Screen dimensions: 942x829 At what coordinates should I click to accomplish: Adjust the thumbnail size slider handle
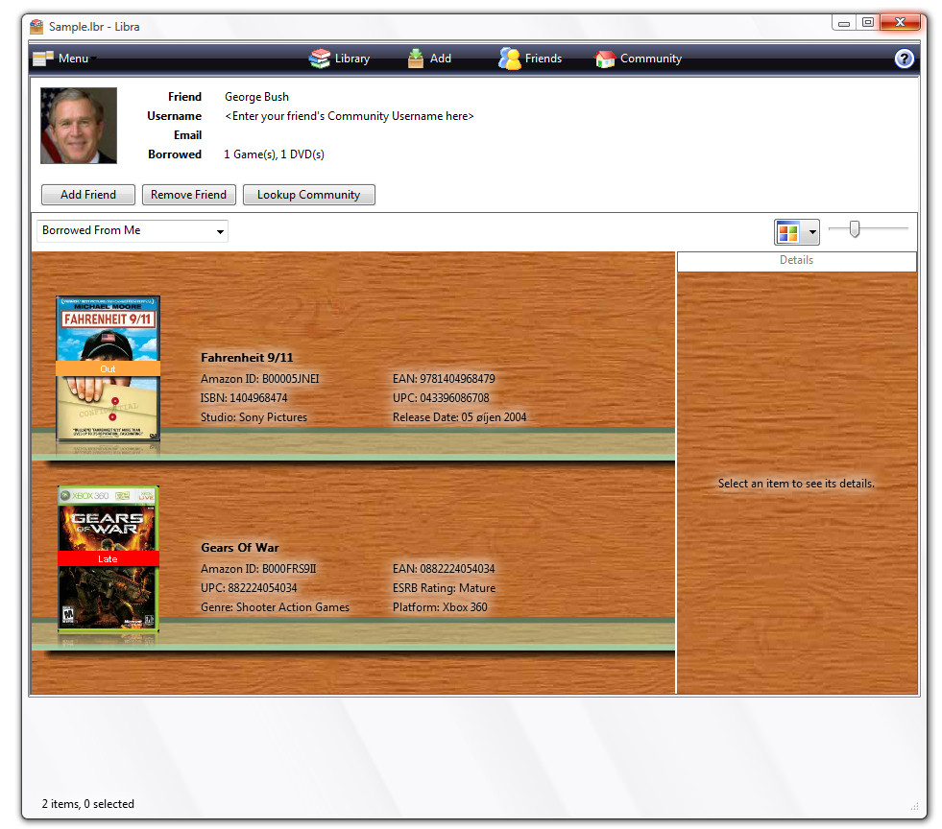tap(855, 228)
